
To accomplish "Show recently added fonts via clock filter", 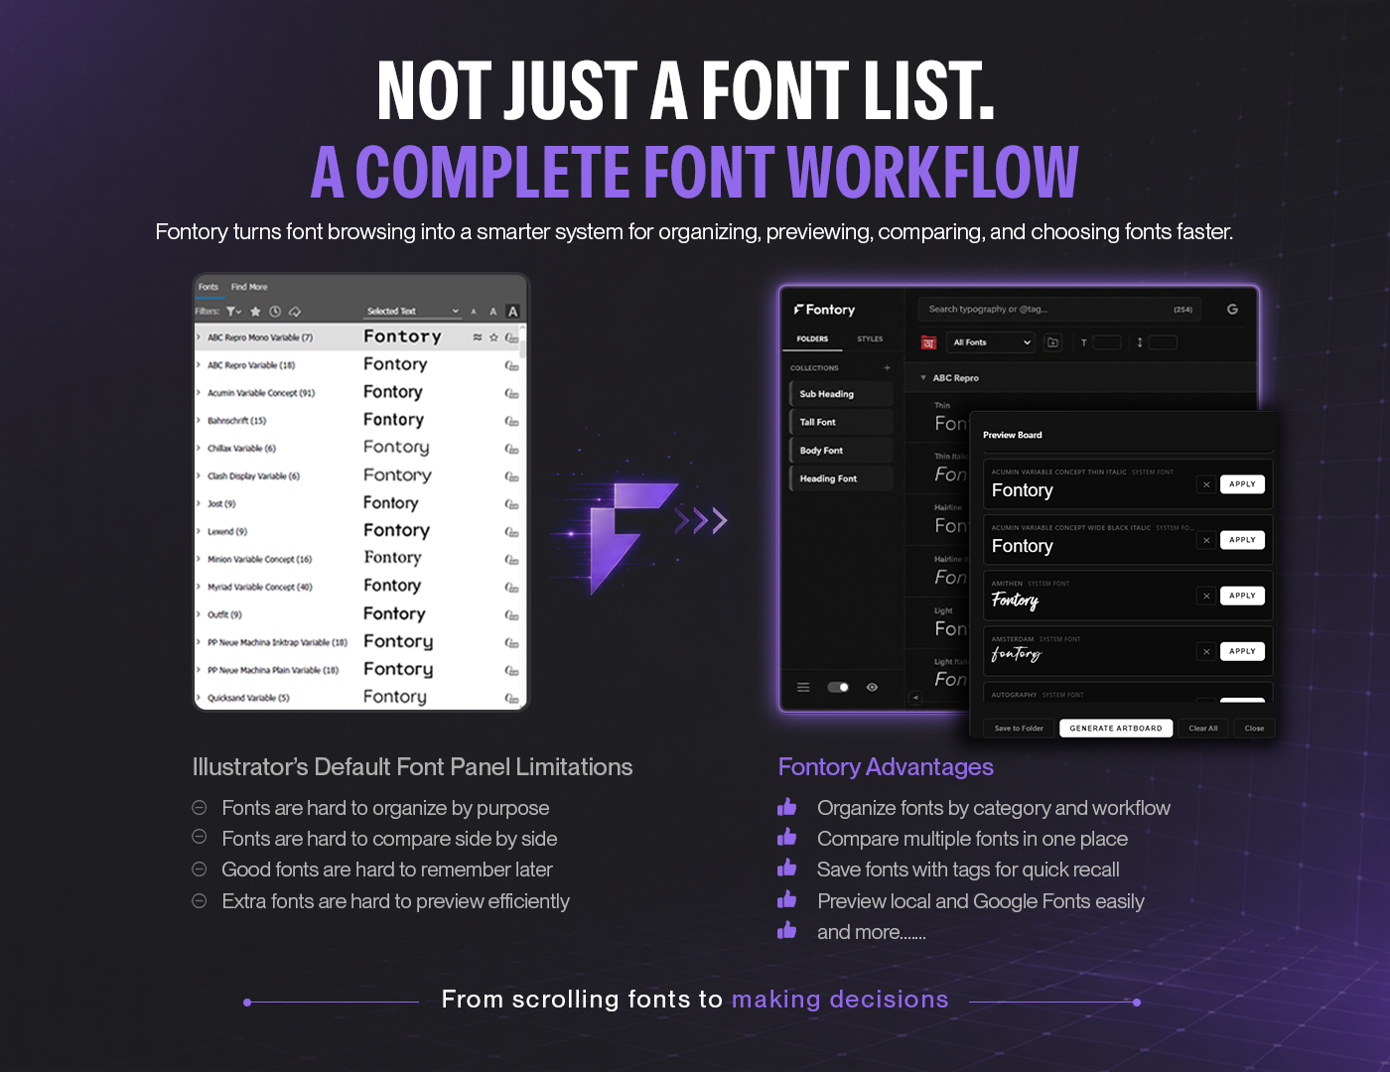I will click(275, 311).
